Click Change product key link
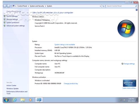The height and width of the screenshot is (105, 140). [x=71, y=83]
